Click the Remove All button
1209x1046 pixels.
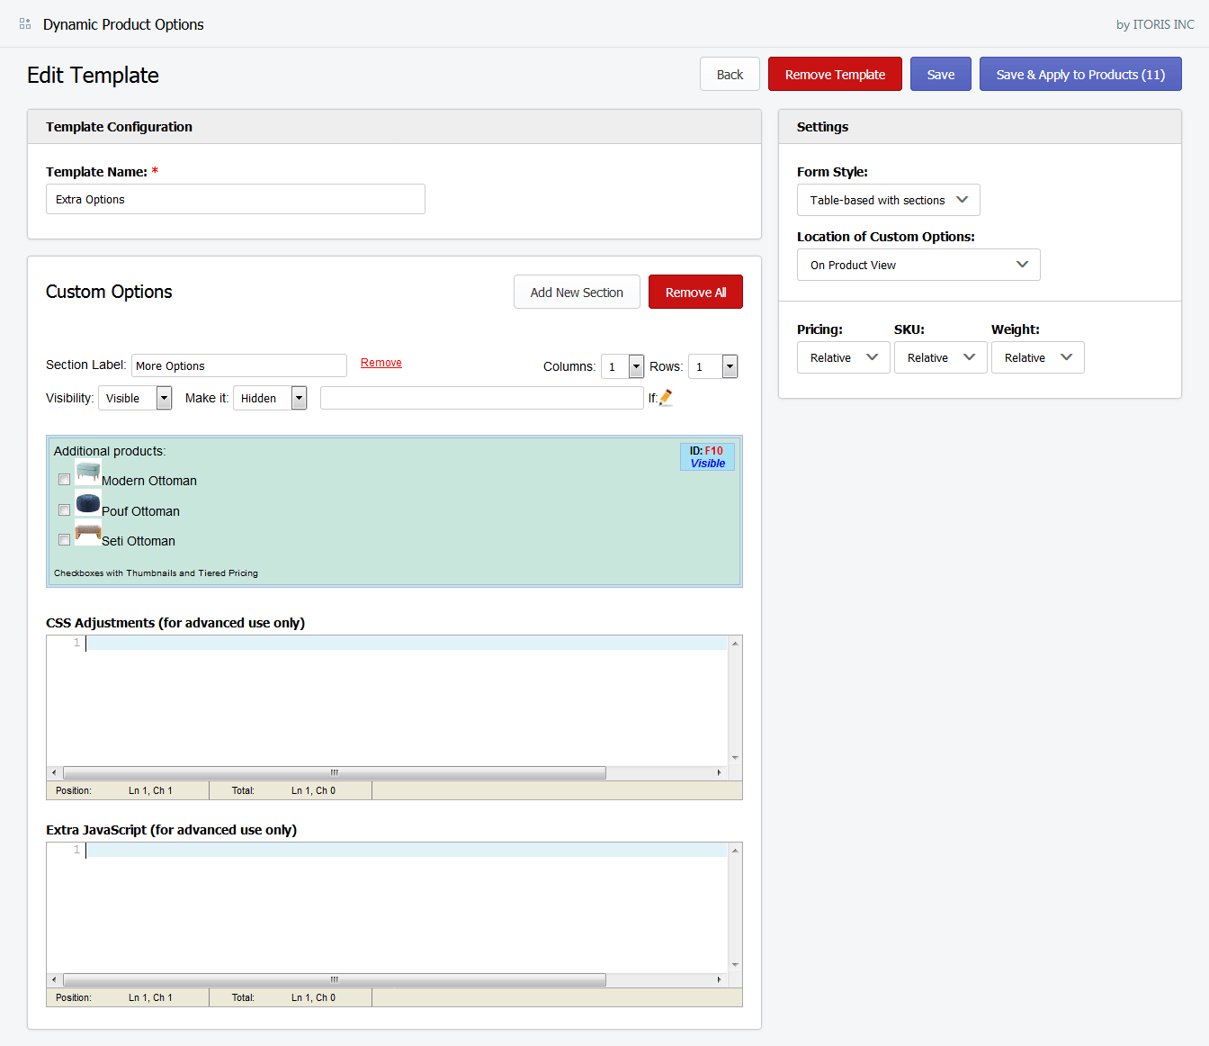click(x=695, y=292)
